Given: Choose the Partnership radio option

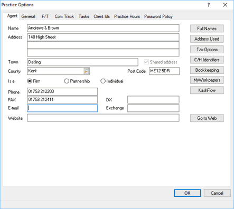Looking at the screenshot, I should point(67,81).
